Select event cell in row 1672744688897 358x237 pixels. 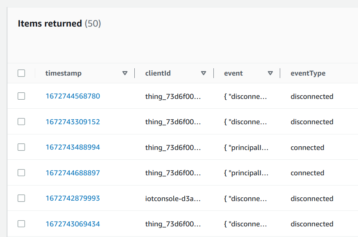click(246, 173)
